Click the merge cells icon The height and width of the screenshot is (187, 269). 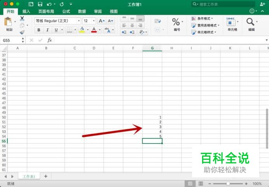click(157, 29)
